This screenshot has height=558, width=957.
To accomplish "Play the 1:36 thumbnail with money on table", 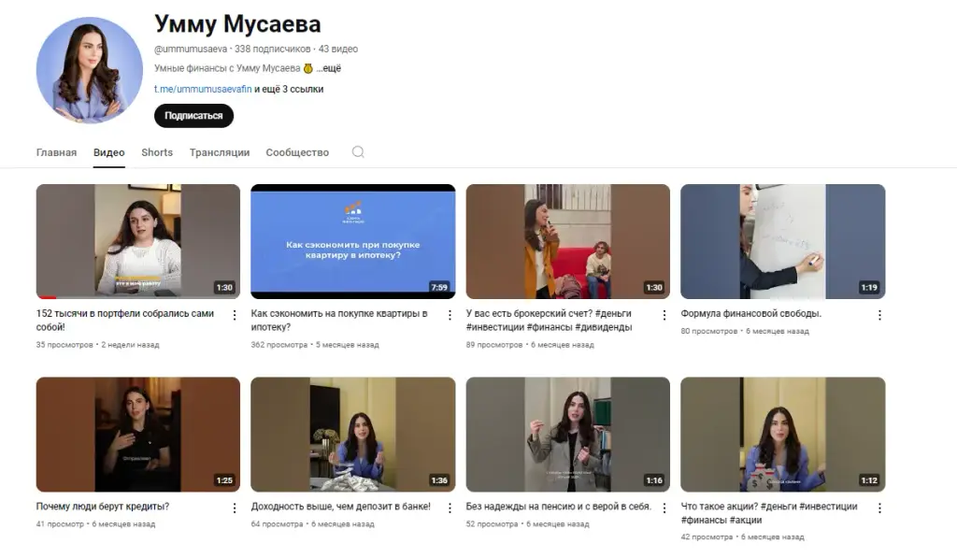I will coord(352,434).
